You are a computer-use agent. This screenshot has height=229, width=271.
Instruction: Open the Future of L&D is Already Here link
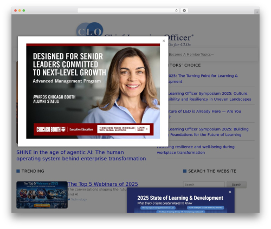point(204,114)
